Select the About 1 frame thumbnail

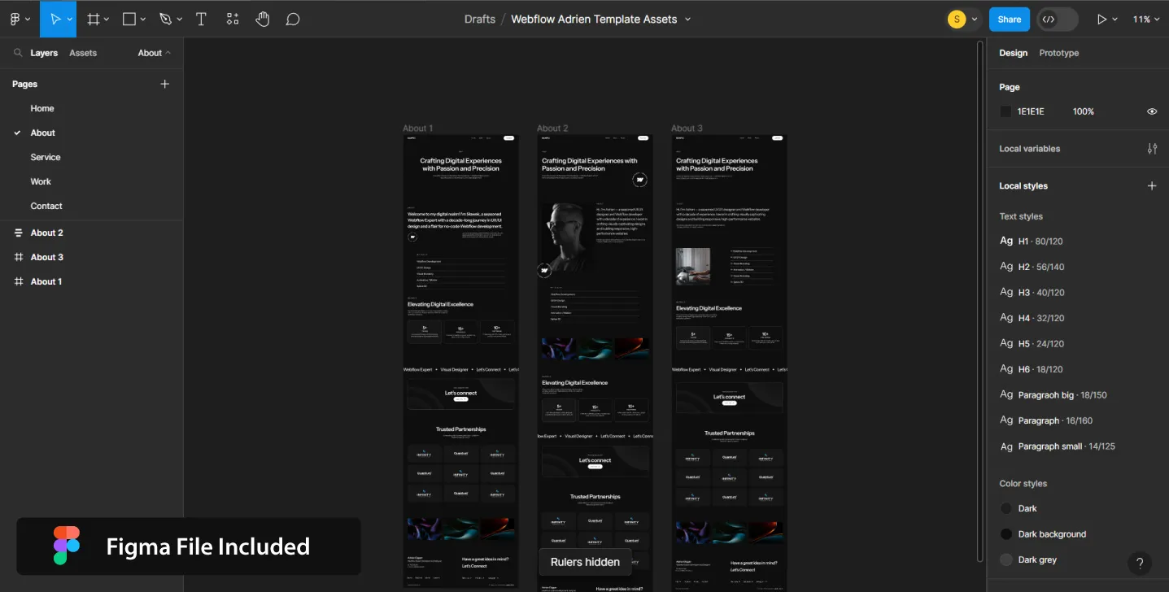(x=460, y=360)
